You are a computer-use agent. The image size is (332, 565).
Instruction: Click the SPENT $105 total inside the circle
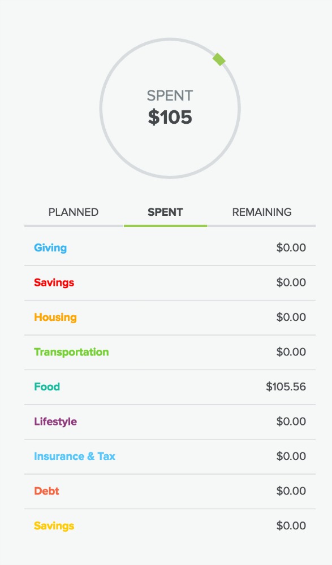click(x=169, y=107)
